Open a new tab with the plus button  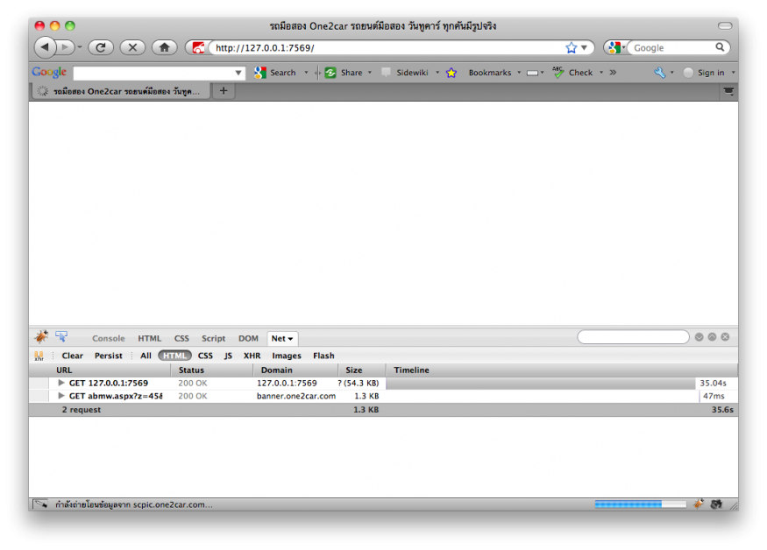(x=224, y=90)
